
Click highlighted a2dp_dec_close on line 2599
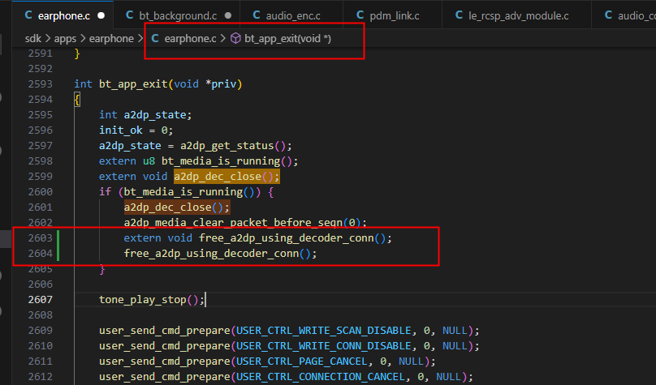(x=227, y=177)
